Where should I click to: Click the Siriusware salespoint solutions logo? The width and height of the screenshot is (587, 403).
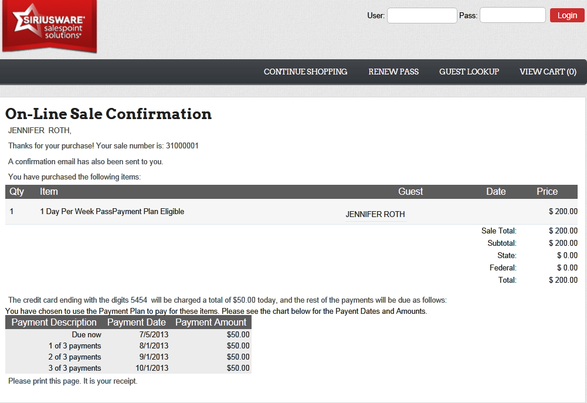coord(49,26)
